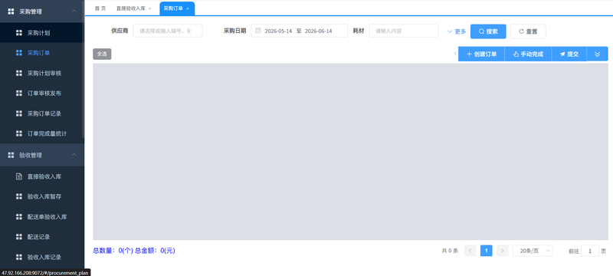Expand more actions with double-chevron button
This screenshot has width=613, height=276.
(x=598, y=54)
